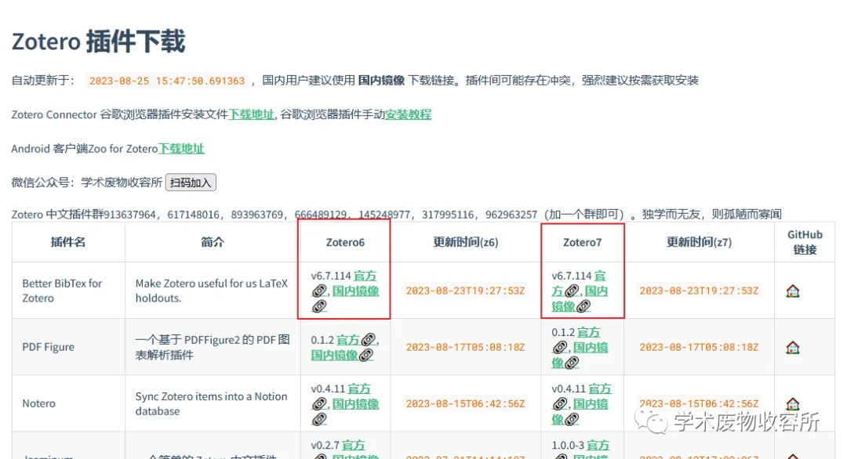Image resolution: width=847 pixels, height=459 pixels.
Task: Click Better BibTex z7 timestamp 2023-08-23T19:27:53Z
Action: pyautogui.click(x=699, y=291)
